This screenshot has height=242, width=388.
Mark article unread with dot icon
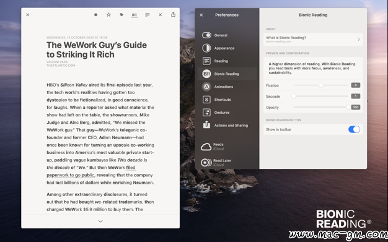(x=96, y=15)
